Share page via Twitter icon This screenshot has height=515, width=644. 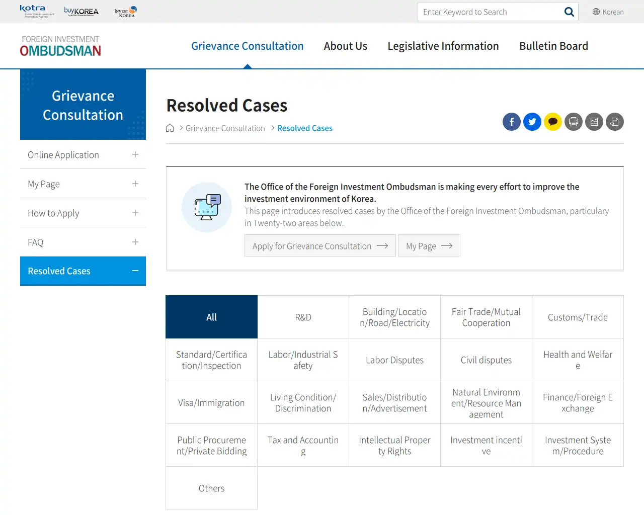(532, 122)
